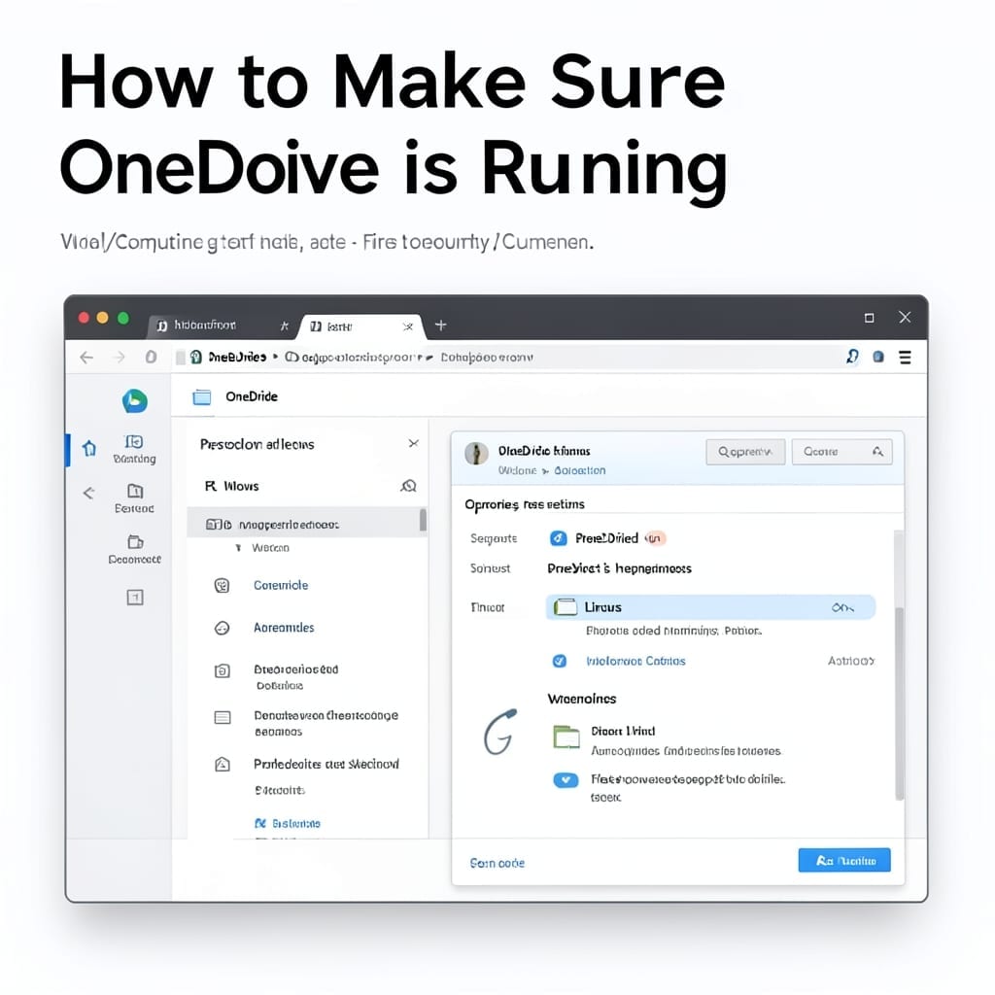Click the blue icon before 'PreelDried'
The image size is (995, 995).
[x=558, y=538]
